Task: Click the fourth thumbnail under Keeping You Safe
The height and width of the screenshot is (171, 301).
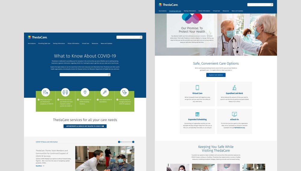Action: pos(254,167)
